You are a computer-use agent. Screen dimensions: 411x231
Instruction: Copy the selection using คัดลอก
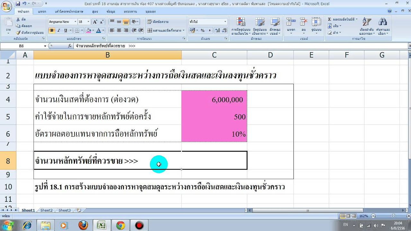point(24,26)
